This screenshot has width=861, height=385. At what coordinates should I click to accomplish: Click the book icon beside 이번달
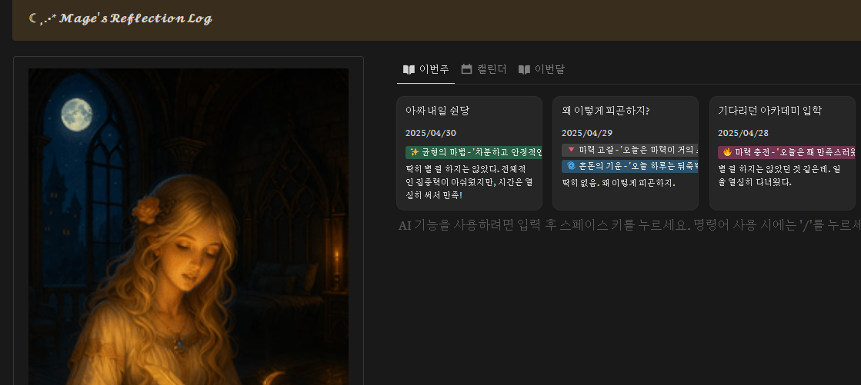coord(524,69)
